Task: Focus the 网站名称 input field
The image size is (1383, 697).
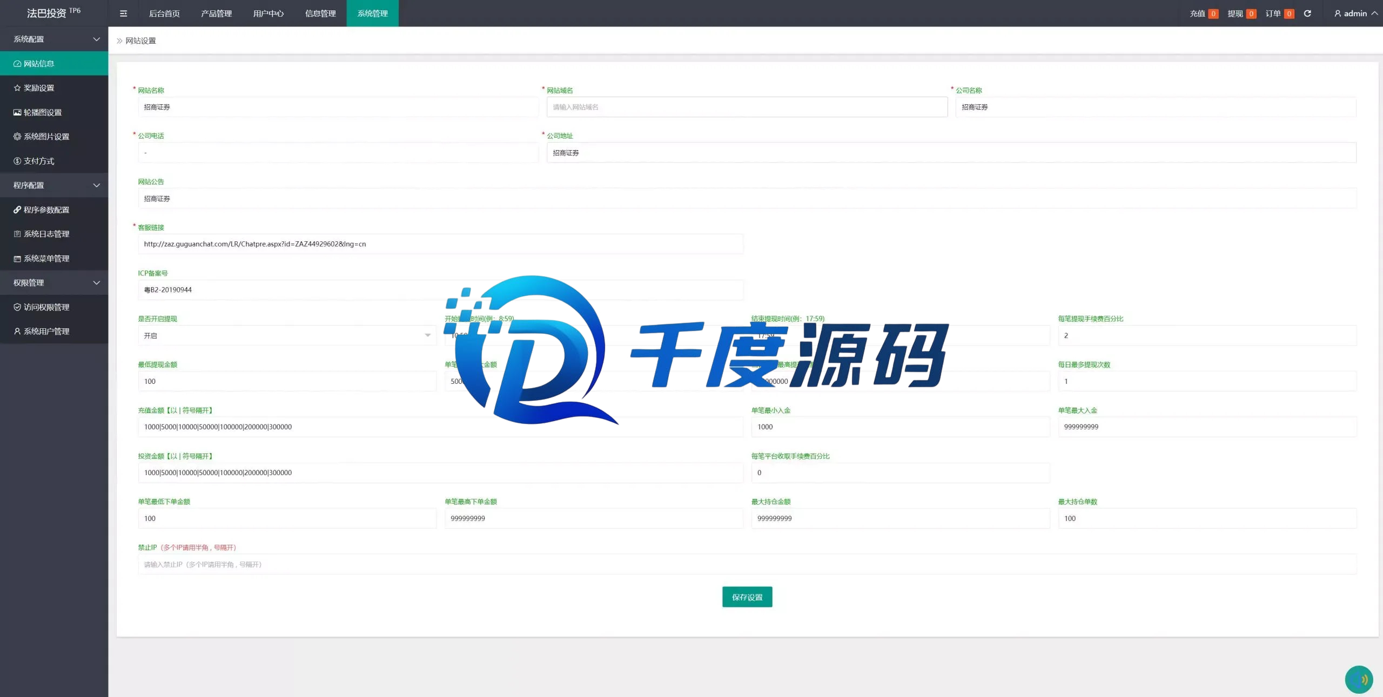Action: pos(338,107)
